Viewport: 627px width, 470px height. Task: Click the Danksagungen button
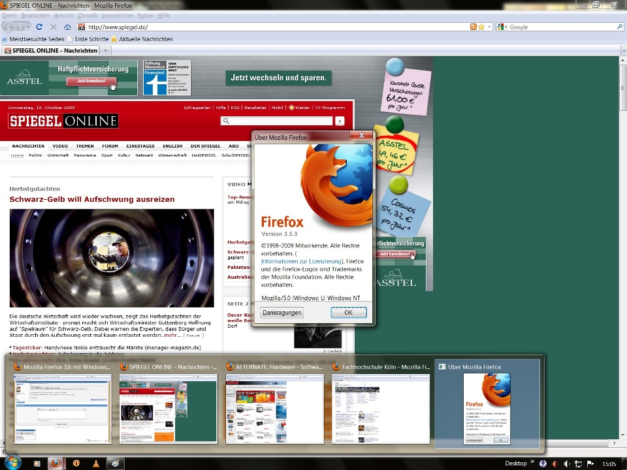[282, 312]
